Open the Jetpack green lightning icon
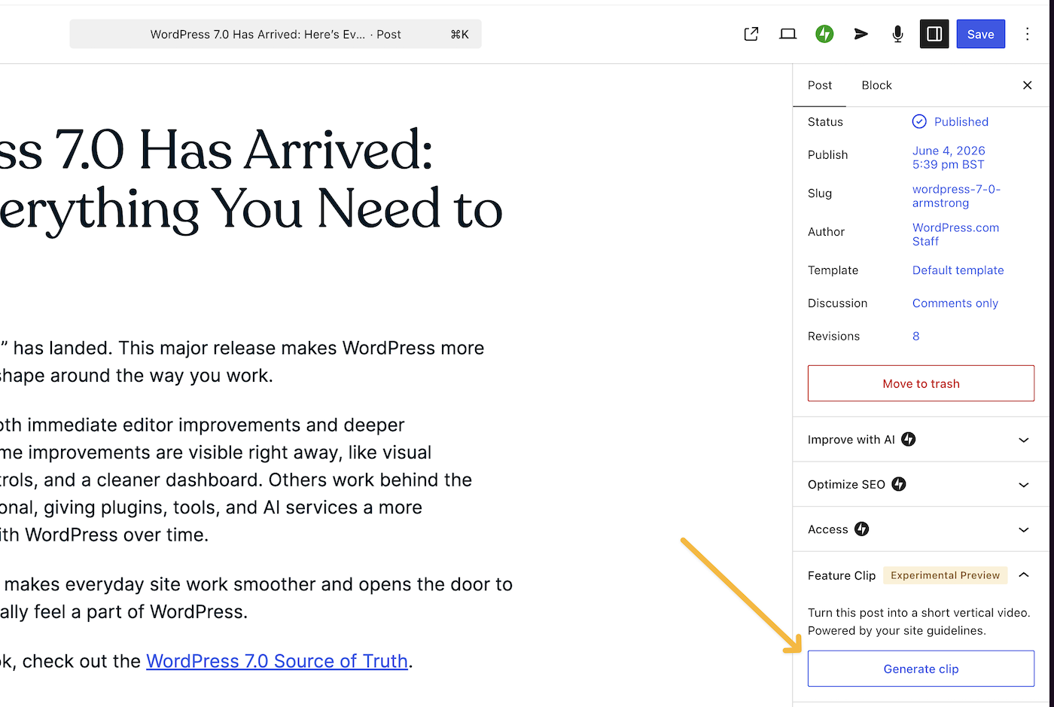 pyautogui.click(x=824, y=34)
